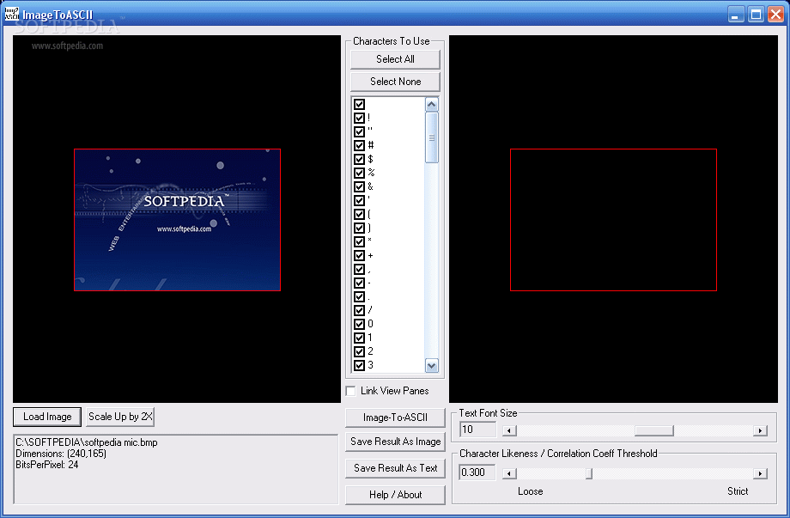The height and width of the screenshot is (518, 790).
Task: Open Help / About
Action: point(395,496)
